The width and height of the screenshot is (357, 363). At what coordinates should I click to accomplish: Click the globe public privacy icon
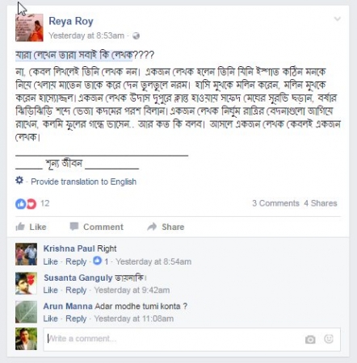pyautogui.click(x=136, y=35)
